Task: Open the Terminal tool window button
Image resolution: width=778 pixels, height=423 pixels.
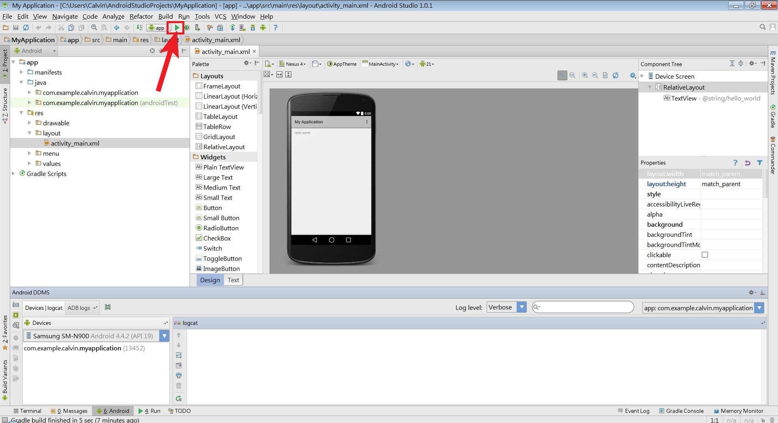Action: (x=27, y=411)
